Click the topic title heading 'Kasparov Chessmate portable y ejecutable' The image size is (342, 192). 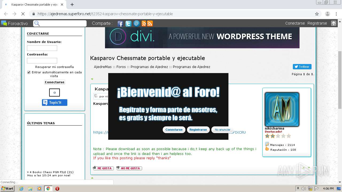pos(147,58)
